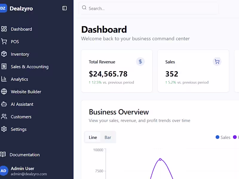Screen dimensions: 239x179
Task: Toggle the Sales legend on the chart
Action: point(223,137)
